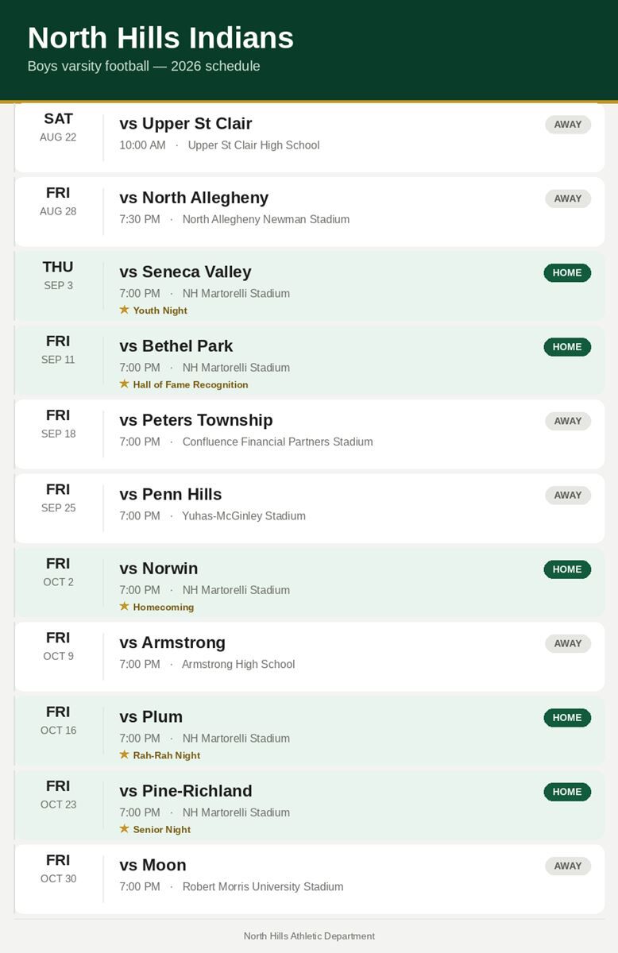This screenshot has height=953, width=618.
Task: Click the North Hills Athletic Department footer
Action: tap(309, 936)
